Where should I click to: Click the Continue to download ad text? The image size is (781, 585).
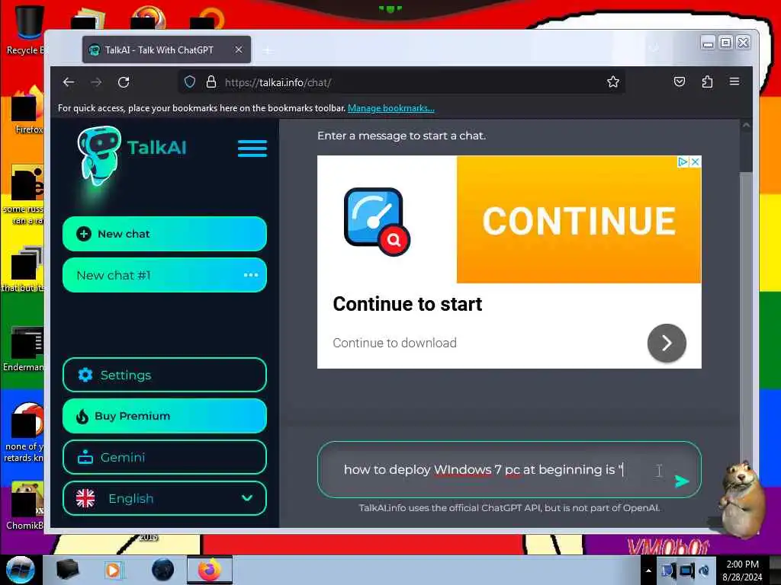[x=394, y=343]
